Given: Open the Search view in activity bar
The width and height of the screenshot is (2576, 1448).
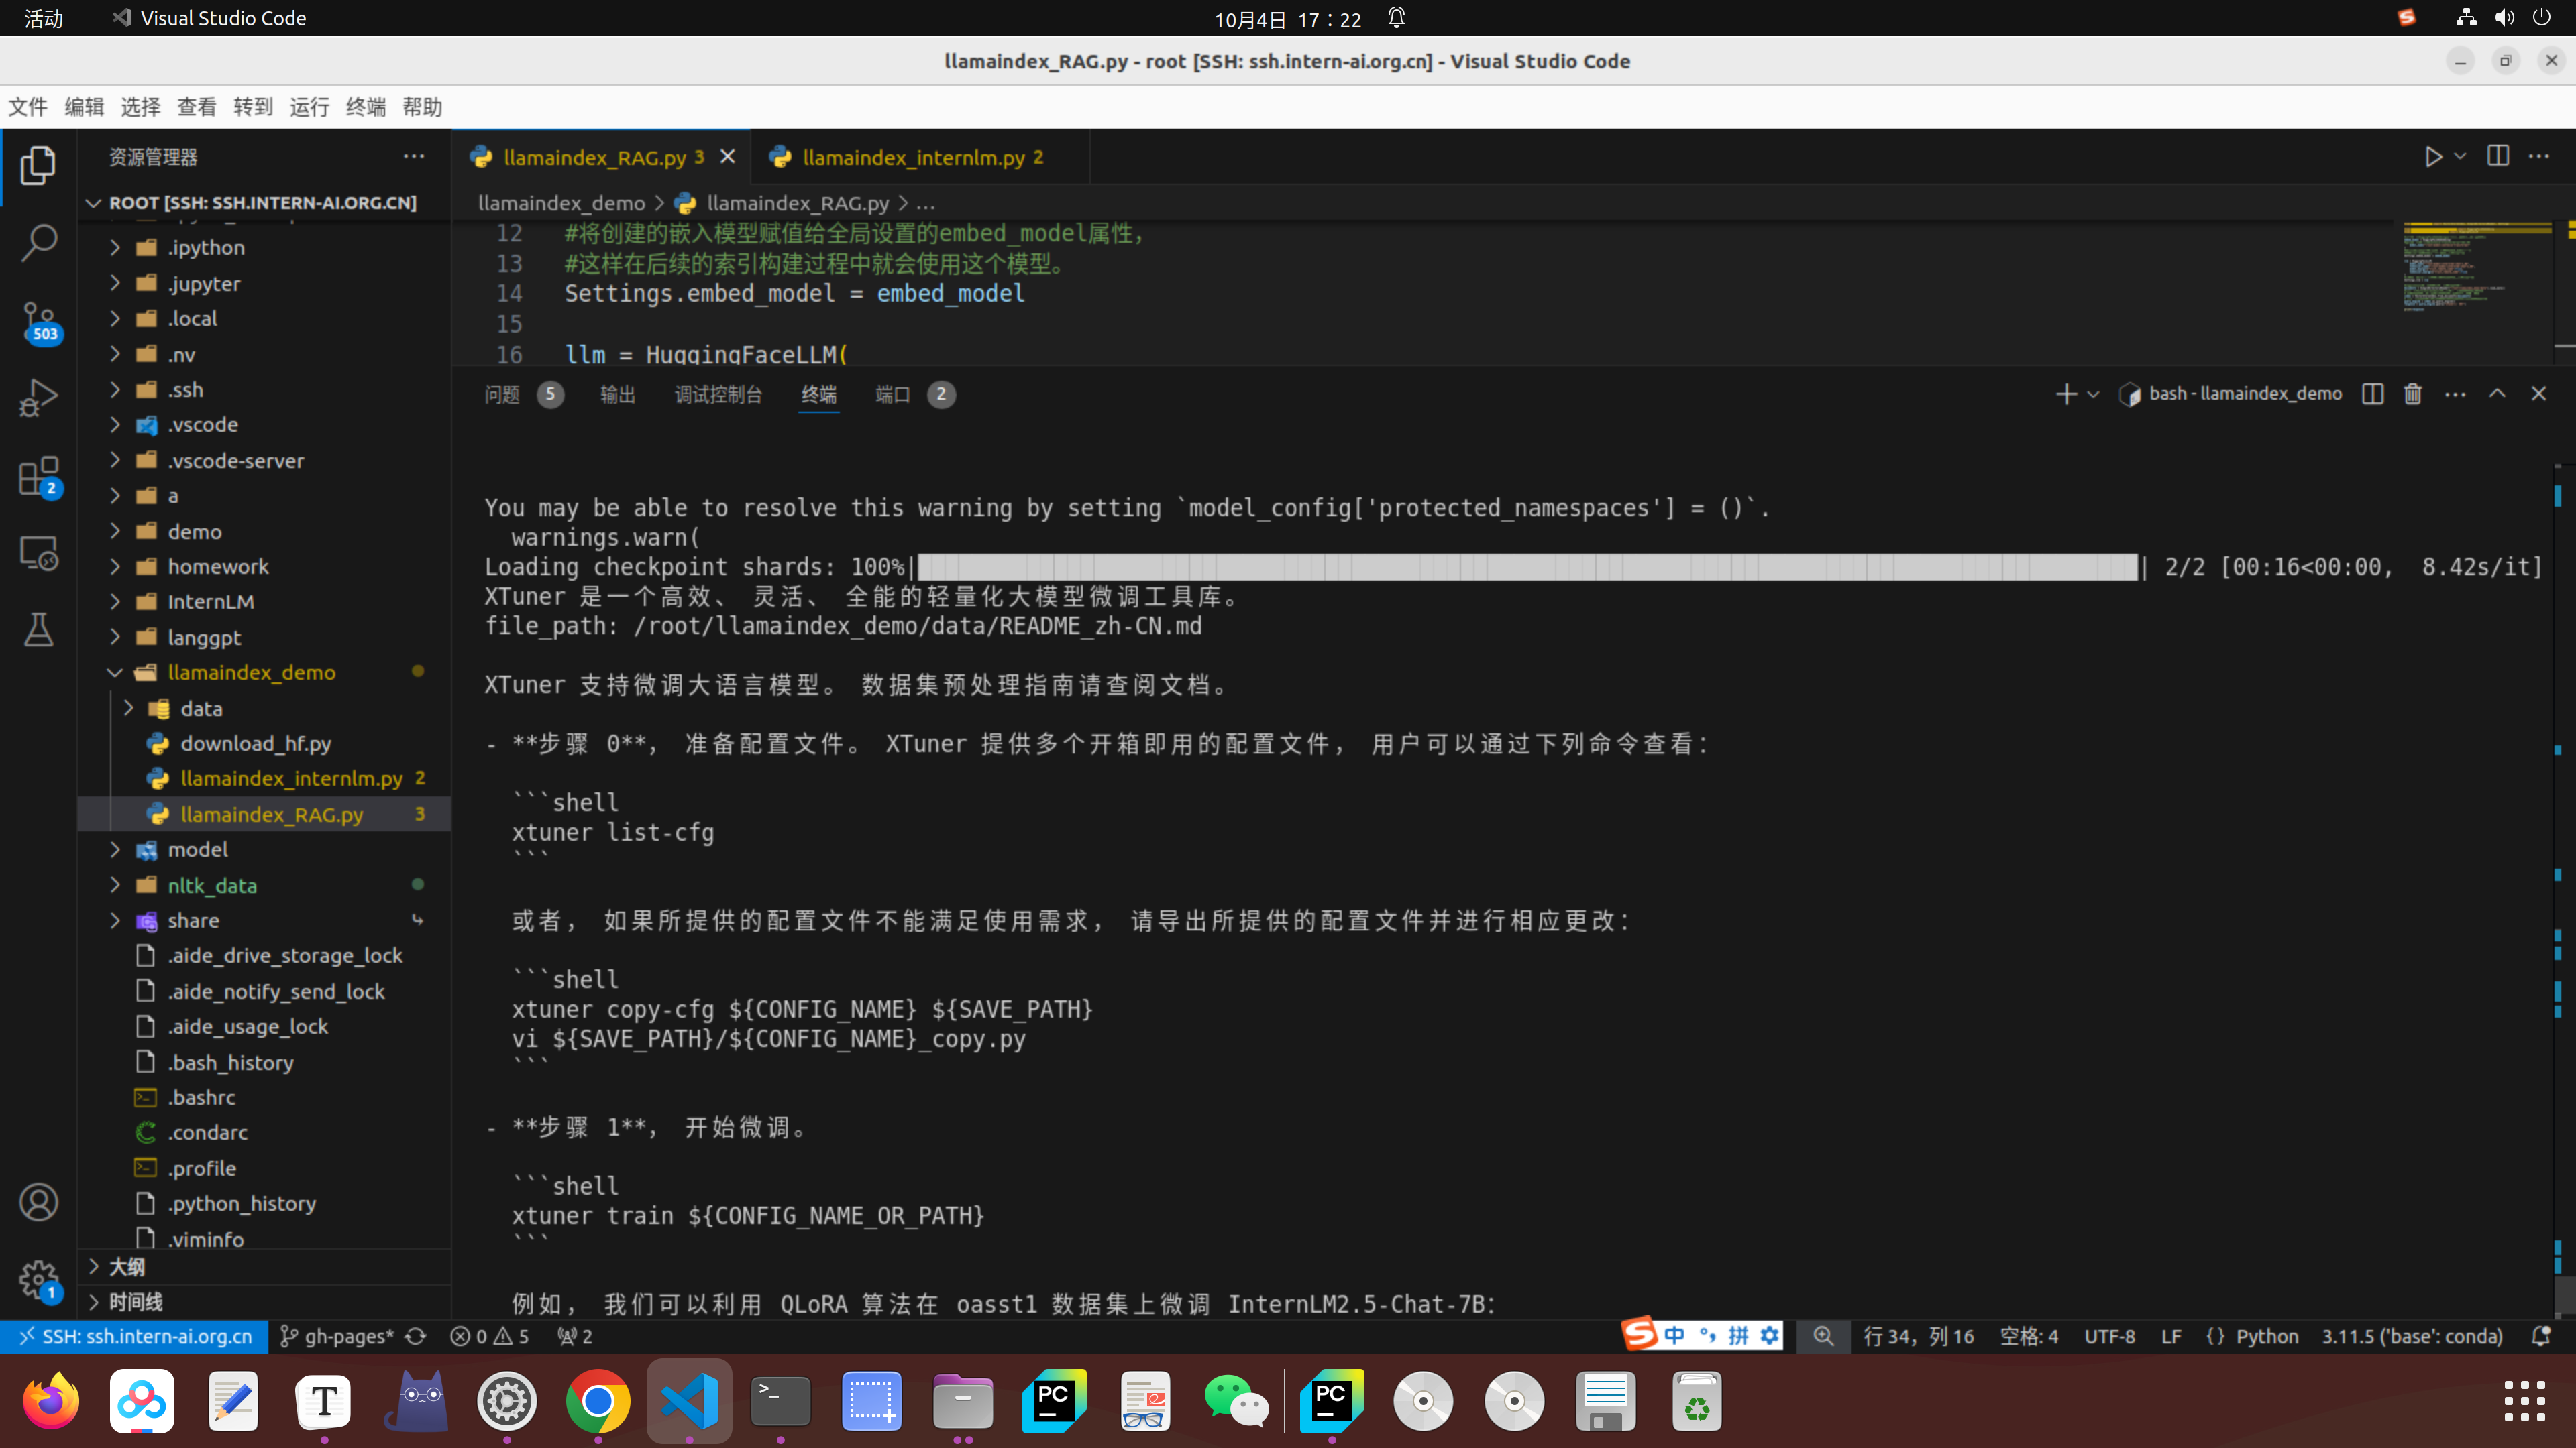Looking at the screenshot, I should pyautogui.click(x=38, y=243).
